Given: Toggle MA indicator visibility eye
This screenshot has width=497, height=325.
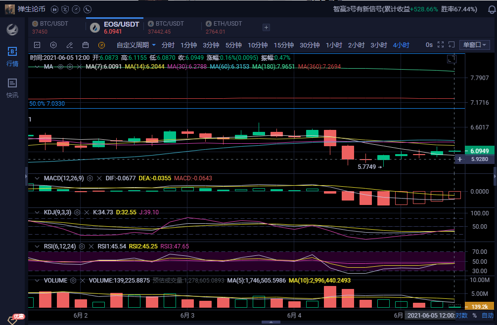Looking at the screenshot, I should (x=60, y=67).
